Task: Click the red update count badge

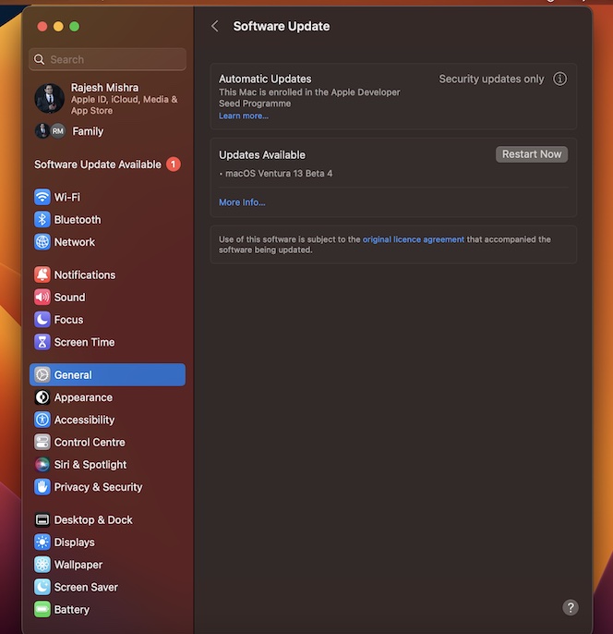Action: tap(174, 165)
